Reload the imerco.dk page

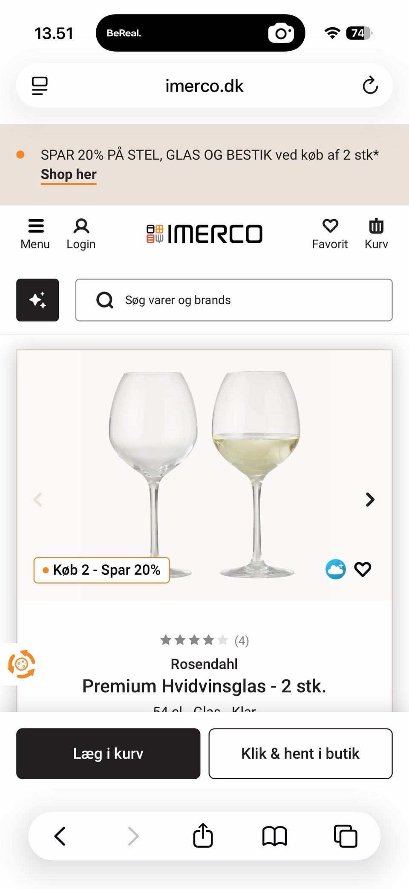point(370,86)
